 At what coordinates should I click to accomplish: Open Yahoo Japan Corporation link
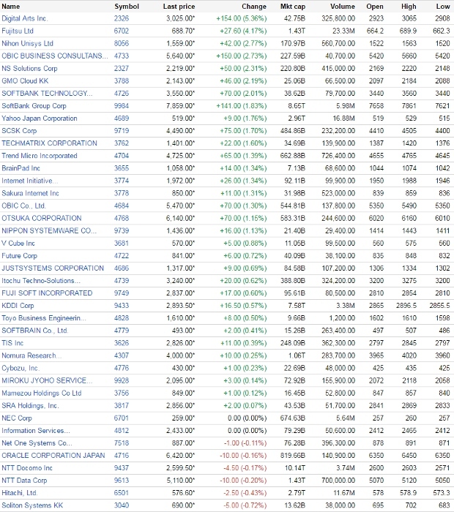tap(40, 118)
